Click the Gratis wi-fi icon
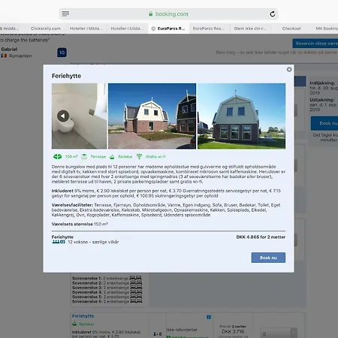Viewport: 338px width, 338px height. (x=139, y=157)
